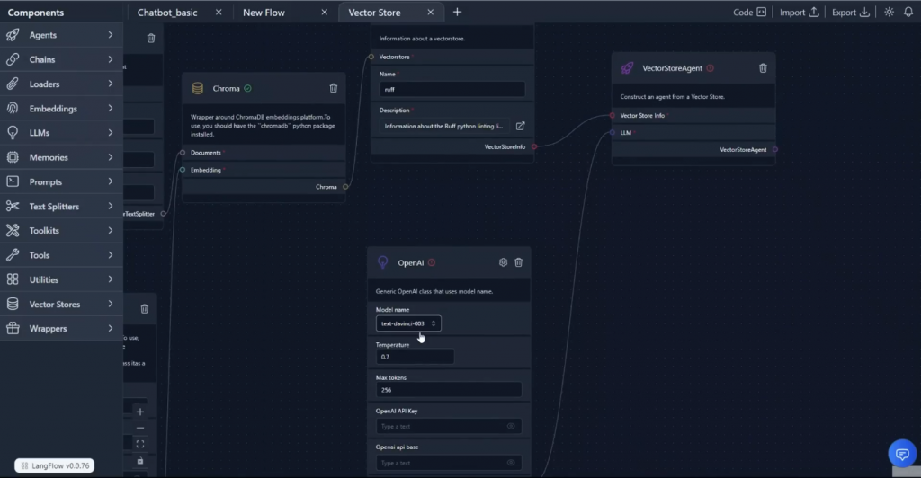Screen dimensions: 921x478
Task: Click the Text Splitters scissors icon
Action: pyautogui.click(x=13, y=206)
